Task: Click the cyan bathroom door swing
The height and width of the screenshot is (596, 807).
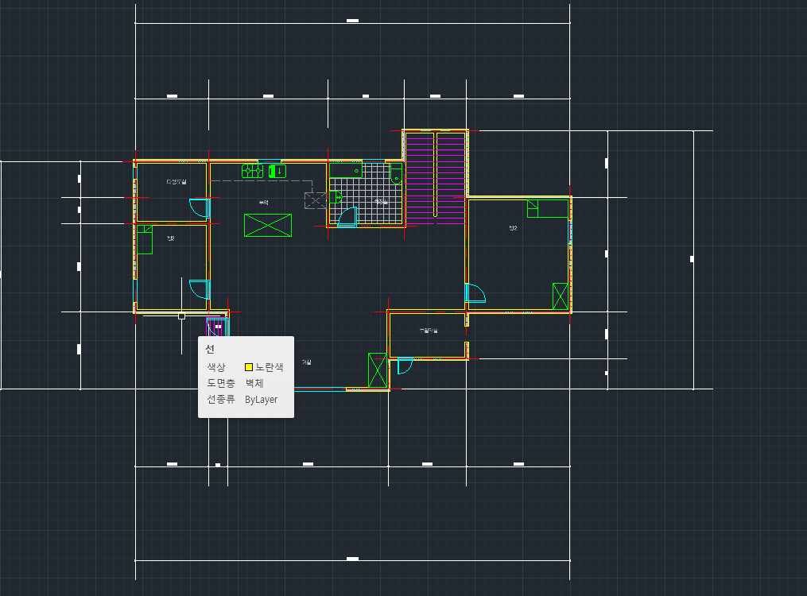Action: pos(347,217)
